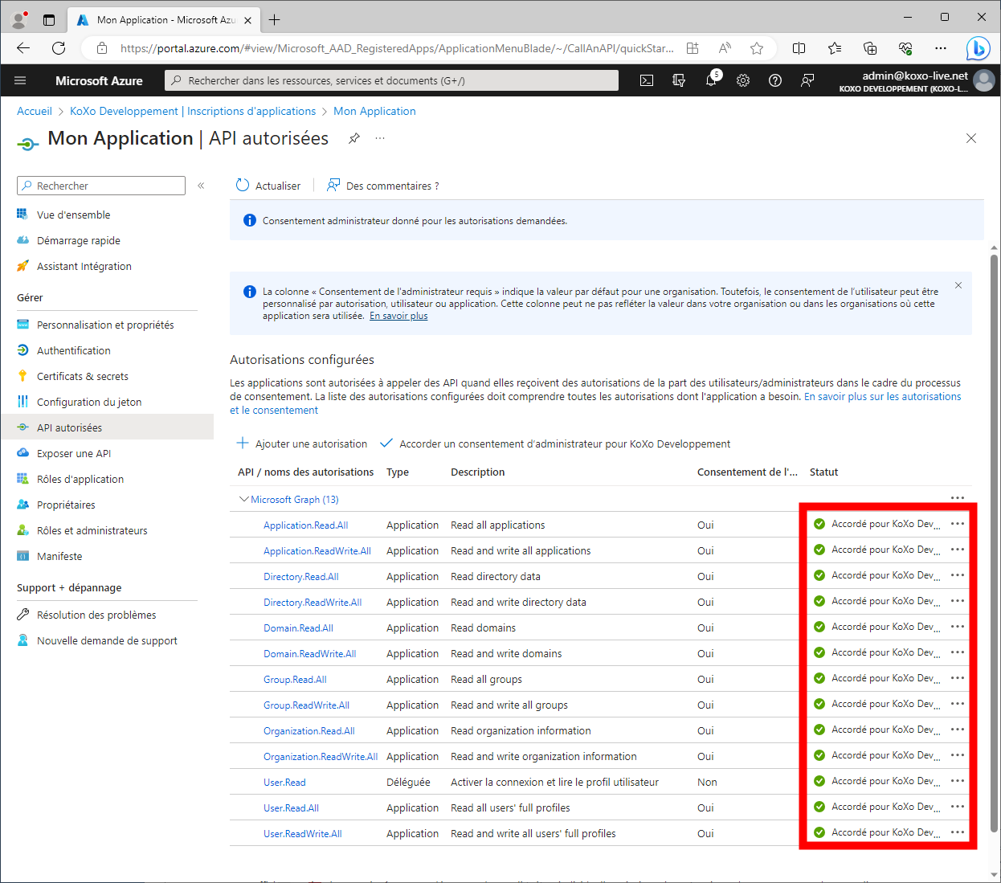Image resolution: width=1001 pixels, height=883 pixels.
Task: Pin the Mon Application blade
Action: pyautogui.click(x=353, y=138)
